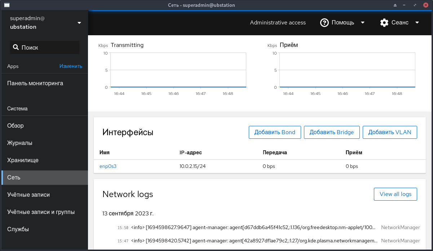Open Панель мониторинга in sidebar
Viewport: 433px width, 251px height.
[x=45, y=83]
